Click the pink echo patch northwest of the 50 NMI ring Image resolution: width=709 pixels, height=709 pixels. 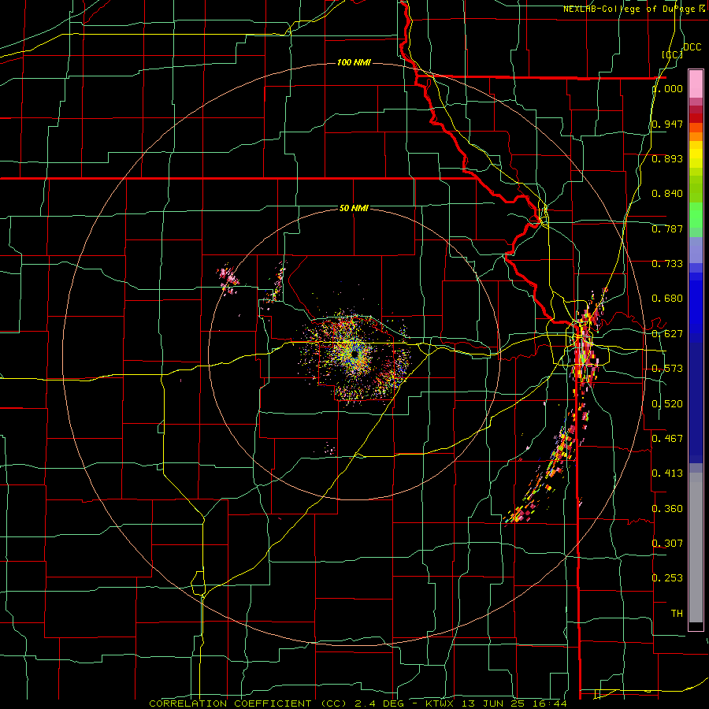pyautogui.click(x=228, y=280)
